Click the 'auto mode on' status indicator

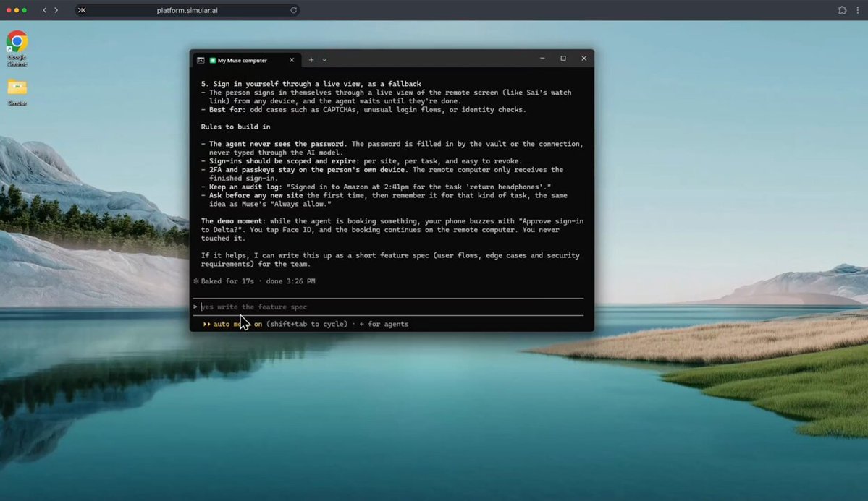click(232, 324)
